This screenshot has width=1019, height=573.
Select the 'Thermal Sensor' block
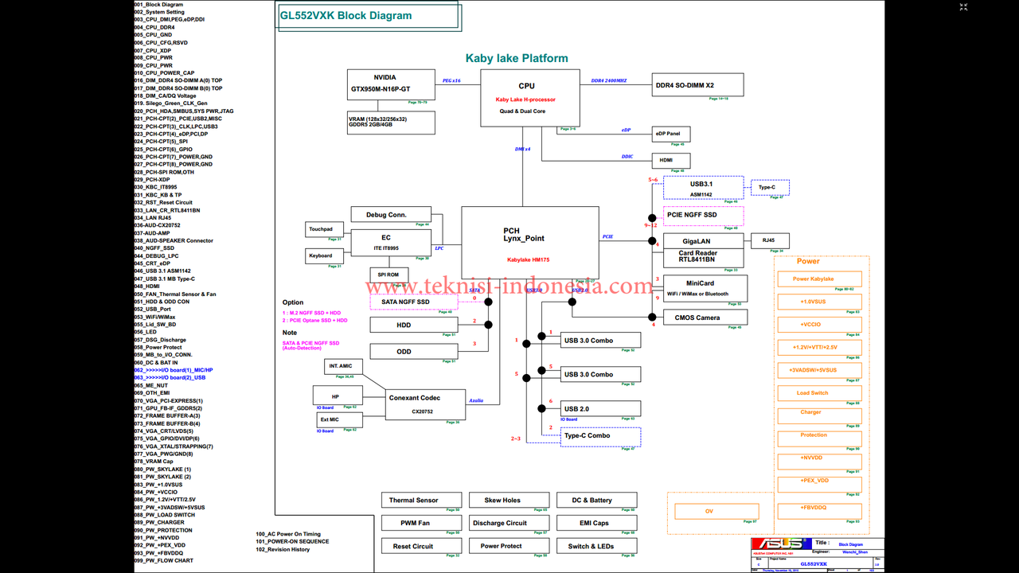pyautogui.click(x=421, y=501)
